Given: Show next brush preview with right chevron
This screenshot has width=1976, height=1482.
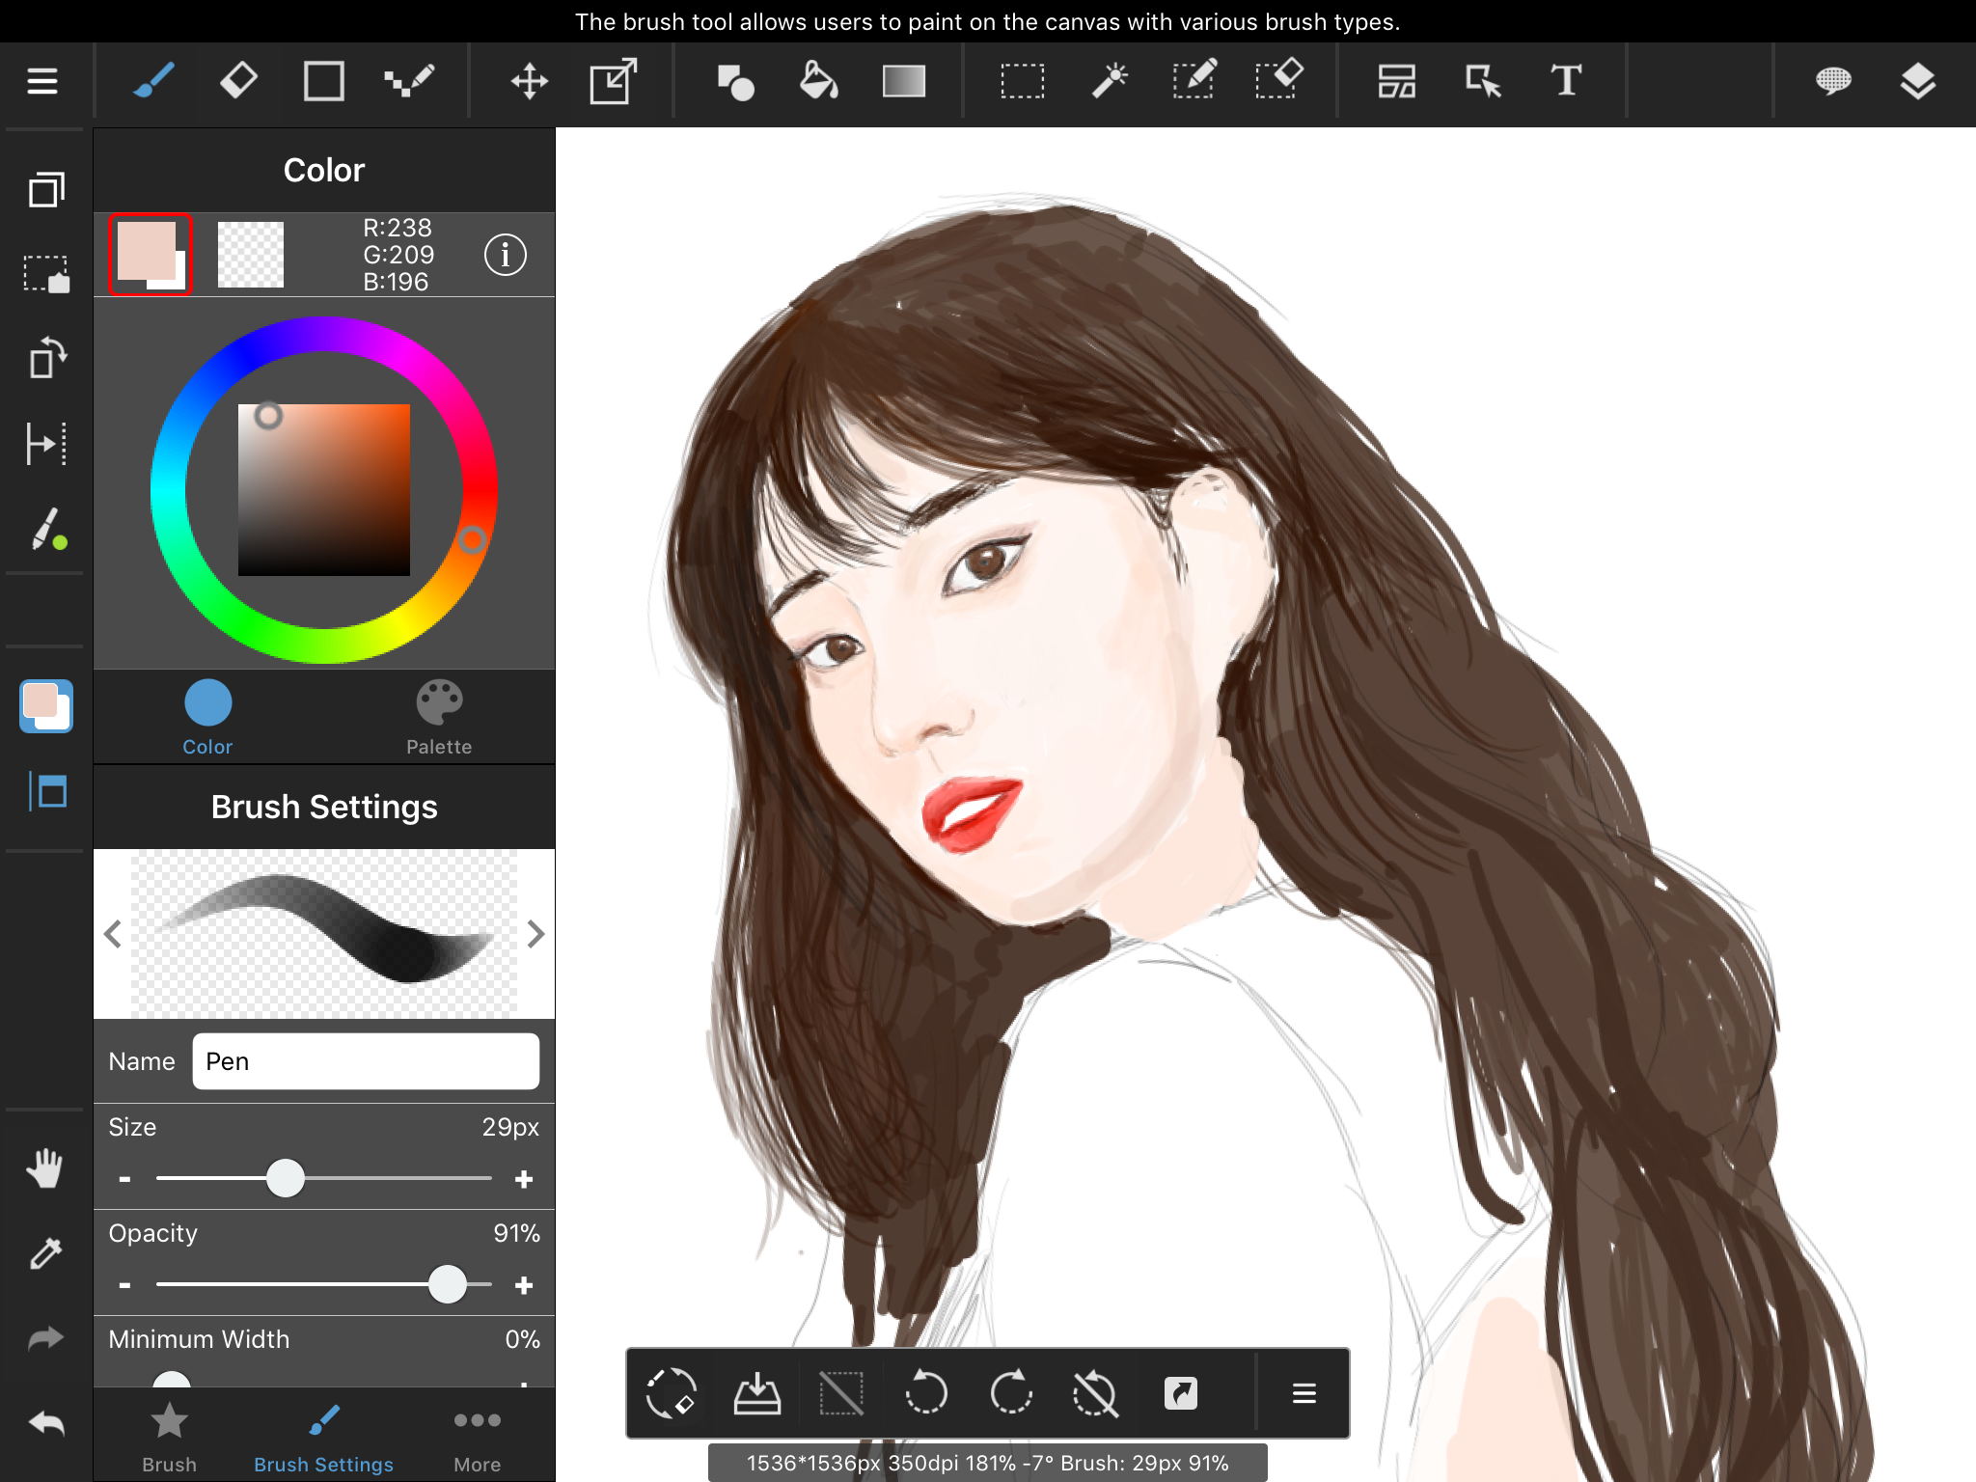Looking at the screenshot, I should point(536,934).
